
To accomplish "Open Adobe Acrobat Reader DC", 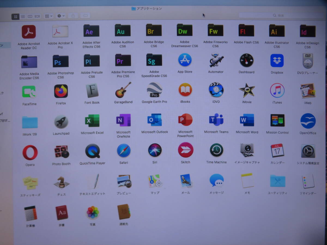I will tap(29, 32).
